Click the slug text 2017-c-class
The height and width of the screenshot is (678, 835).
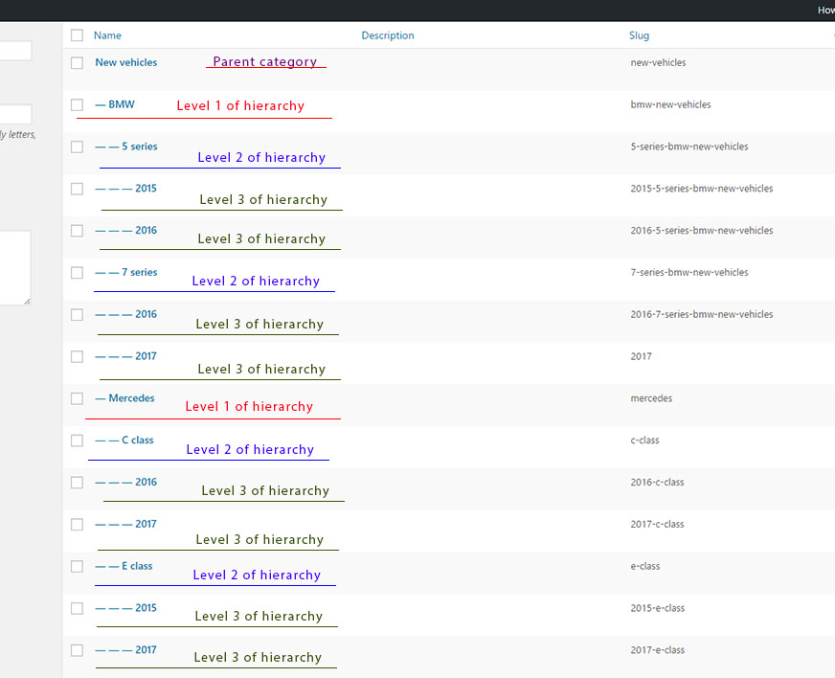click(x=658, y=524)
